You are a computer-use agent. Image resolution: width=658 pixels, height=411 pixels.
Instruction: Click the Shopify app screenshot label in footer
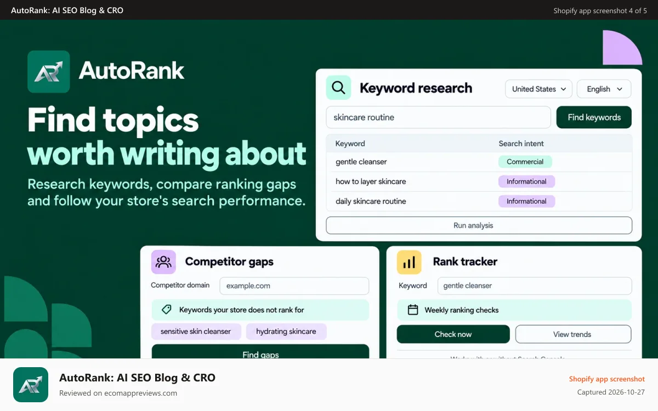pos(607,379)
